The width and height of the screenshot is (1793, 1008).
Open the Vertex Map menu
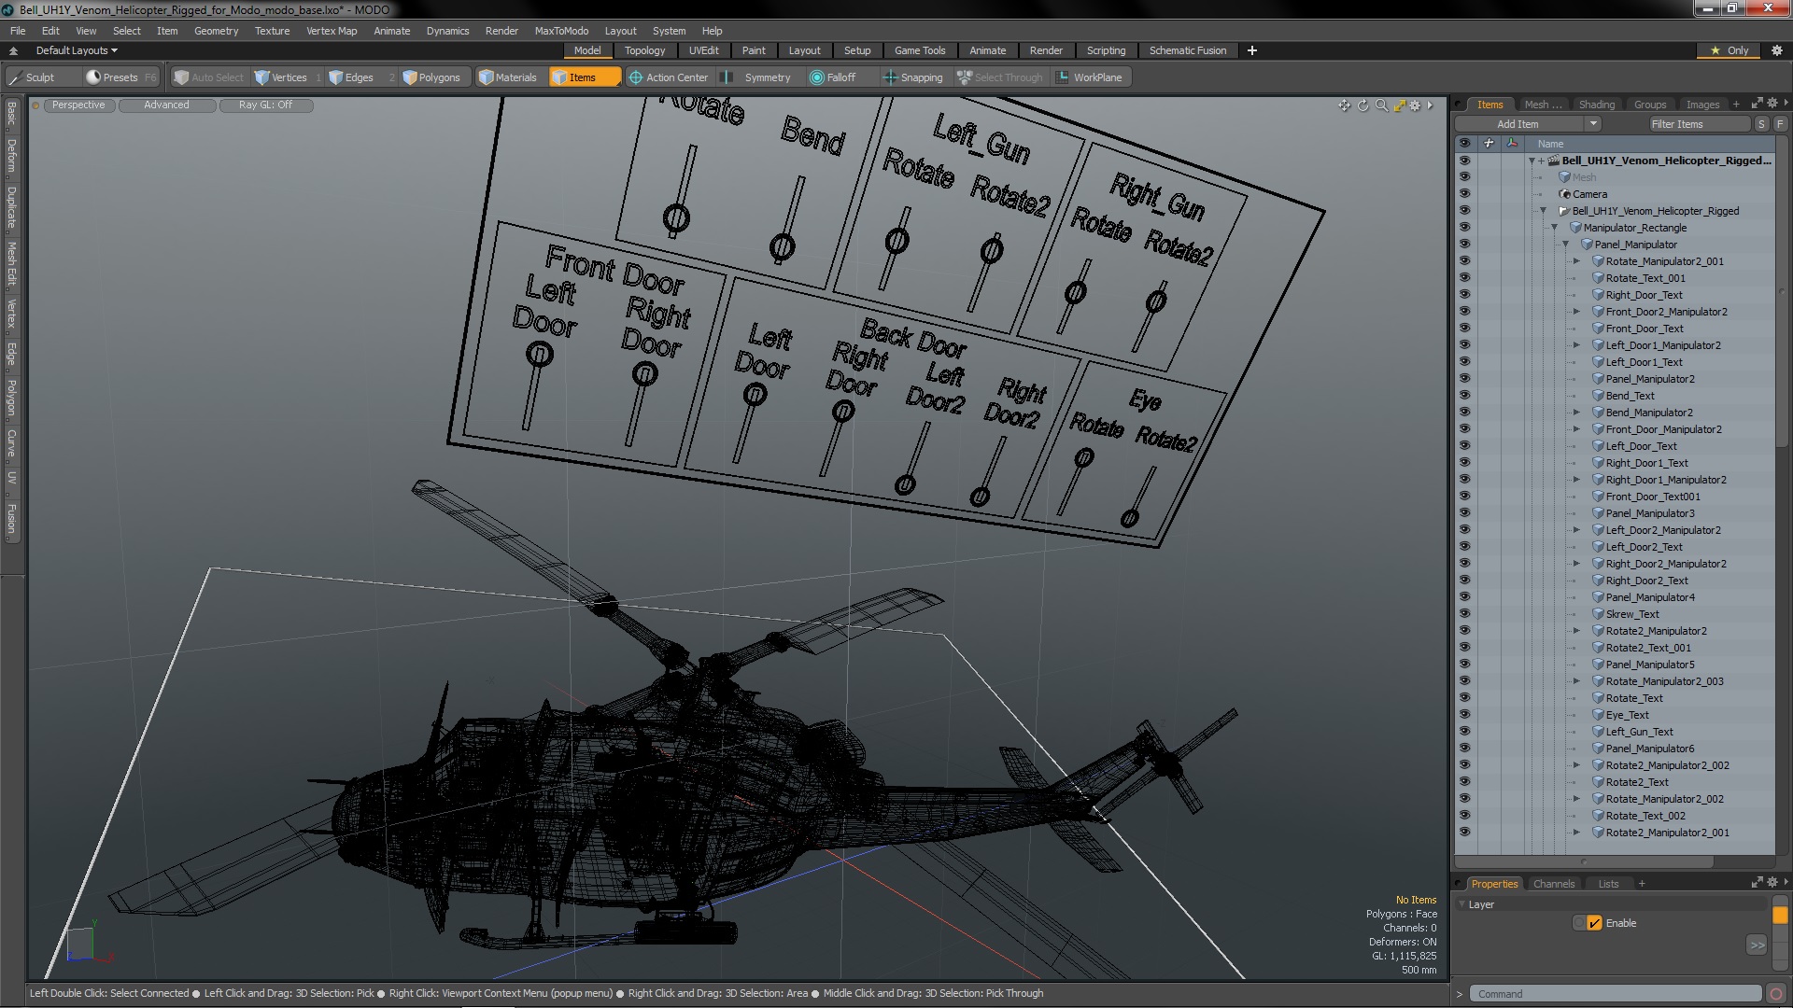(x=332, y=31)
